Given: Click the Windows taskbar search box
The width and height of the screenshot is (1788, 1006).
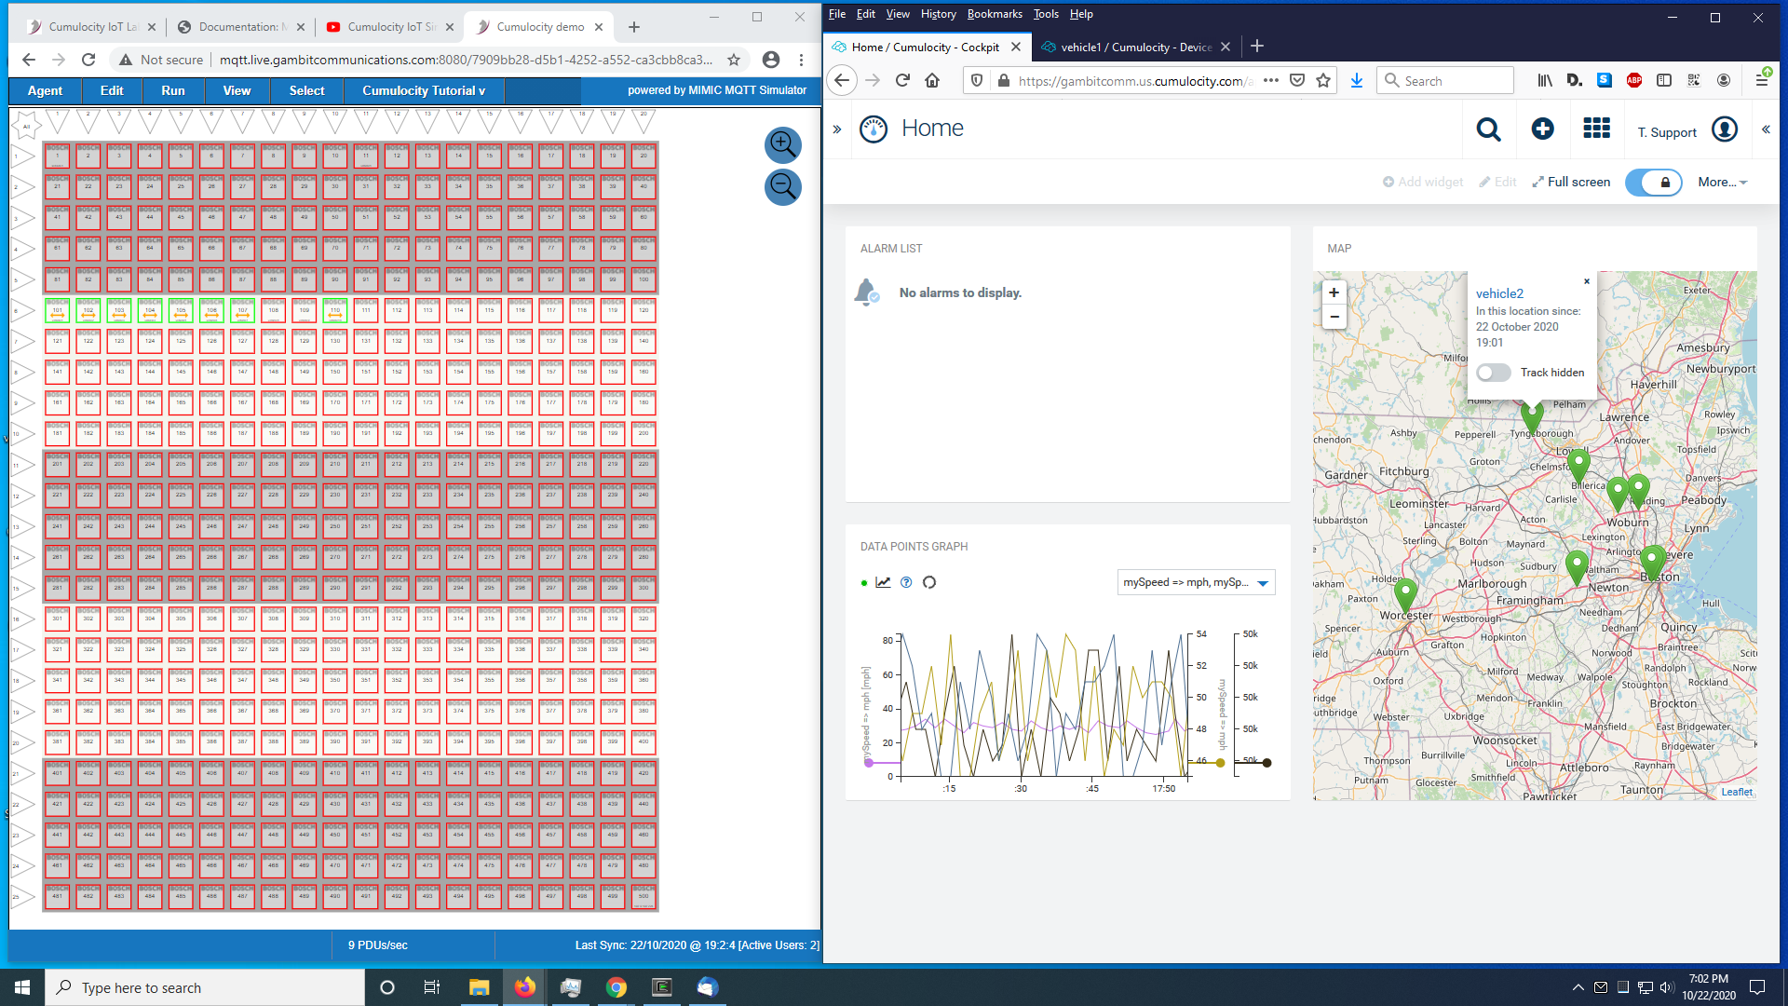Looking at the screenshot, I should click(x=205, y=987).
